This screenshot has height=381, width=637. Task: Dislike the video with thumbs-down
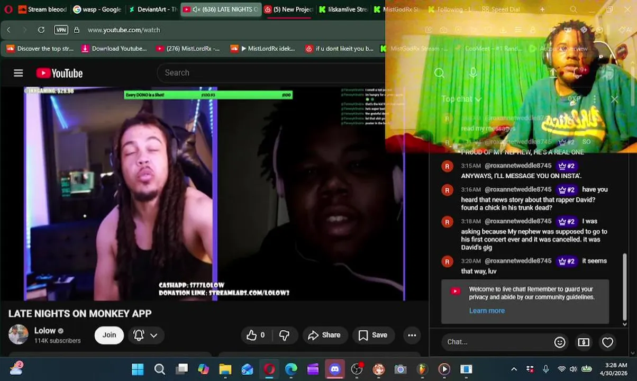(284, 335)
